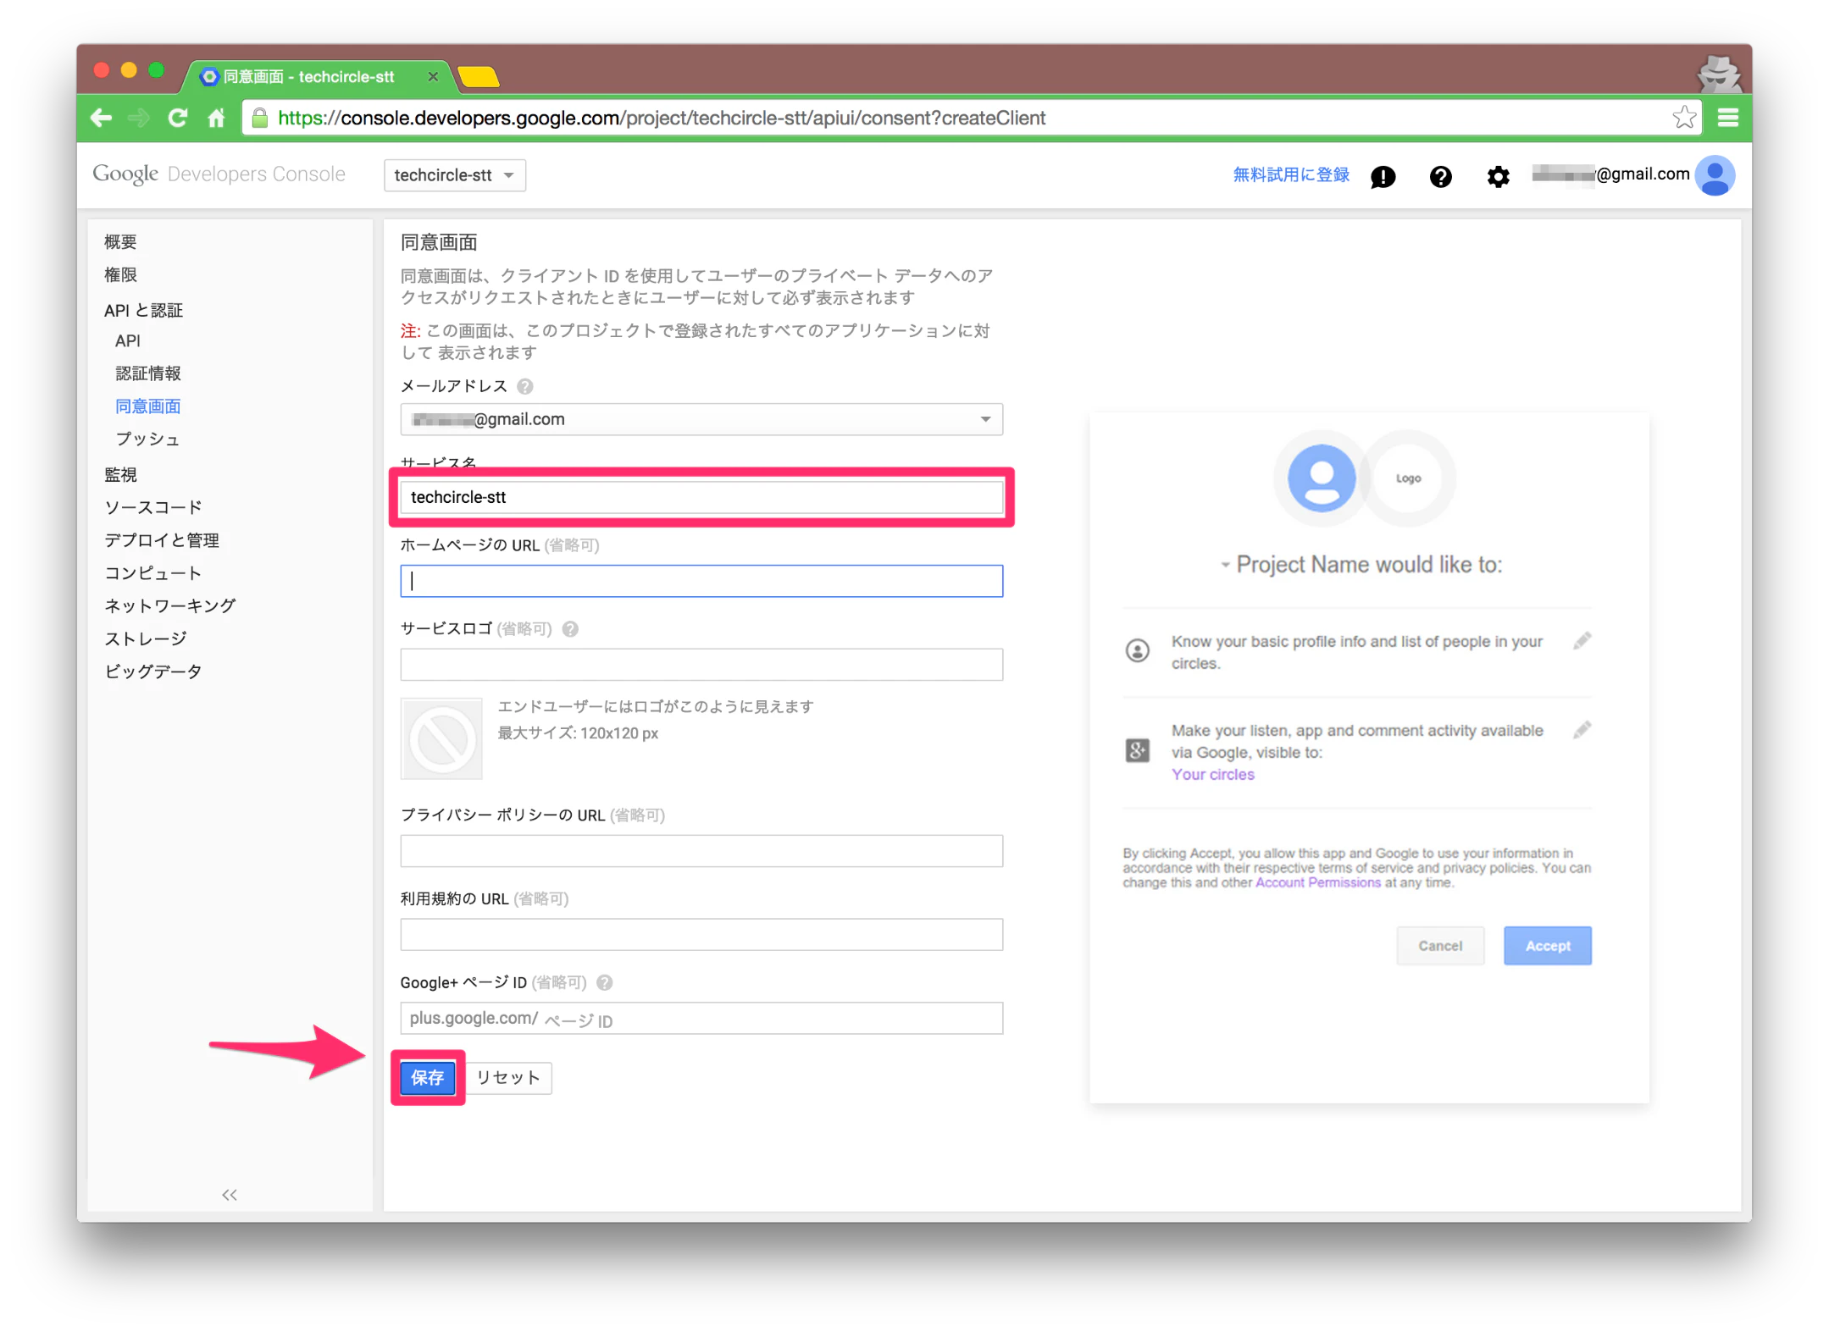Bookmark this page with the star icon
The width and height of the screenshot is (1829, 1332).
click(x=1684, y=118)
